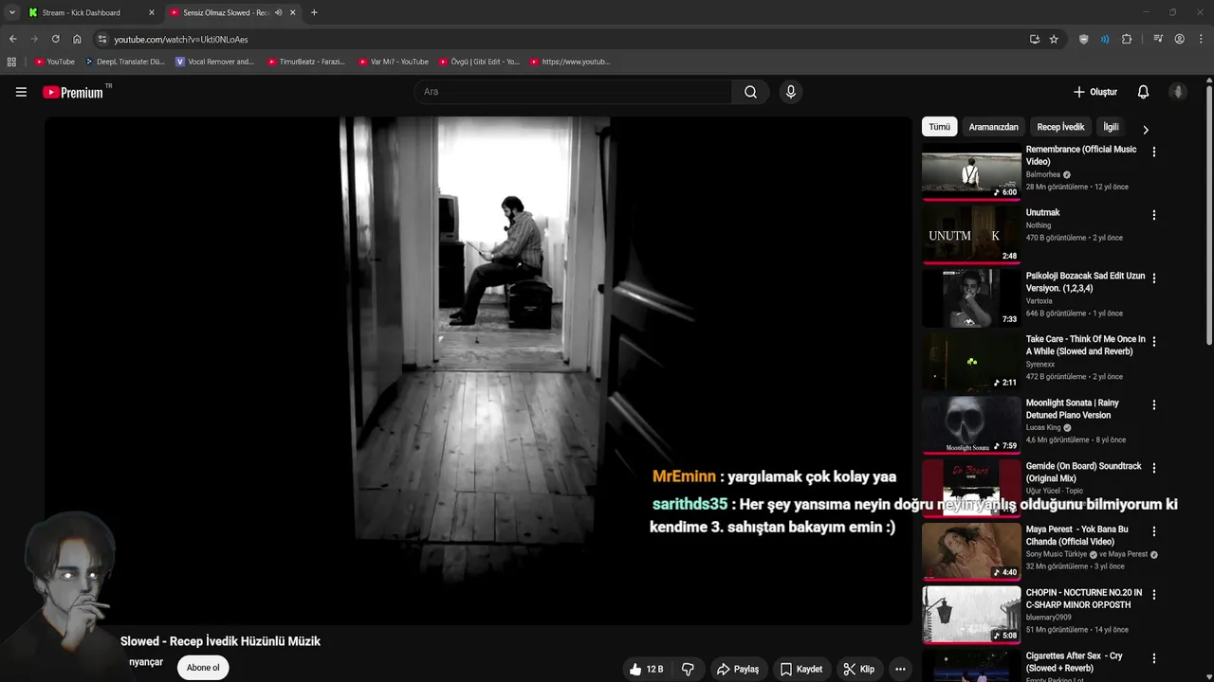Focus the Ara search field
1214x682 pixels.
tap(573, 92)
